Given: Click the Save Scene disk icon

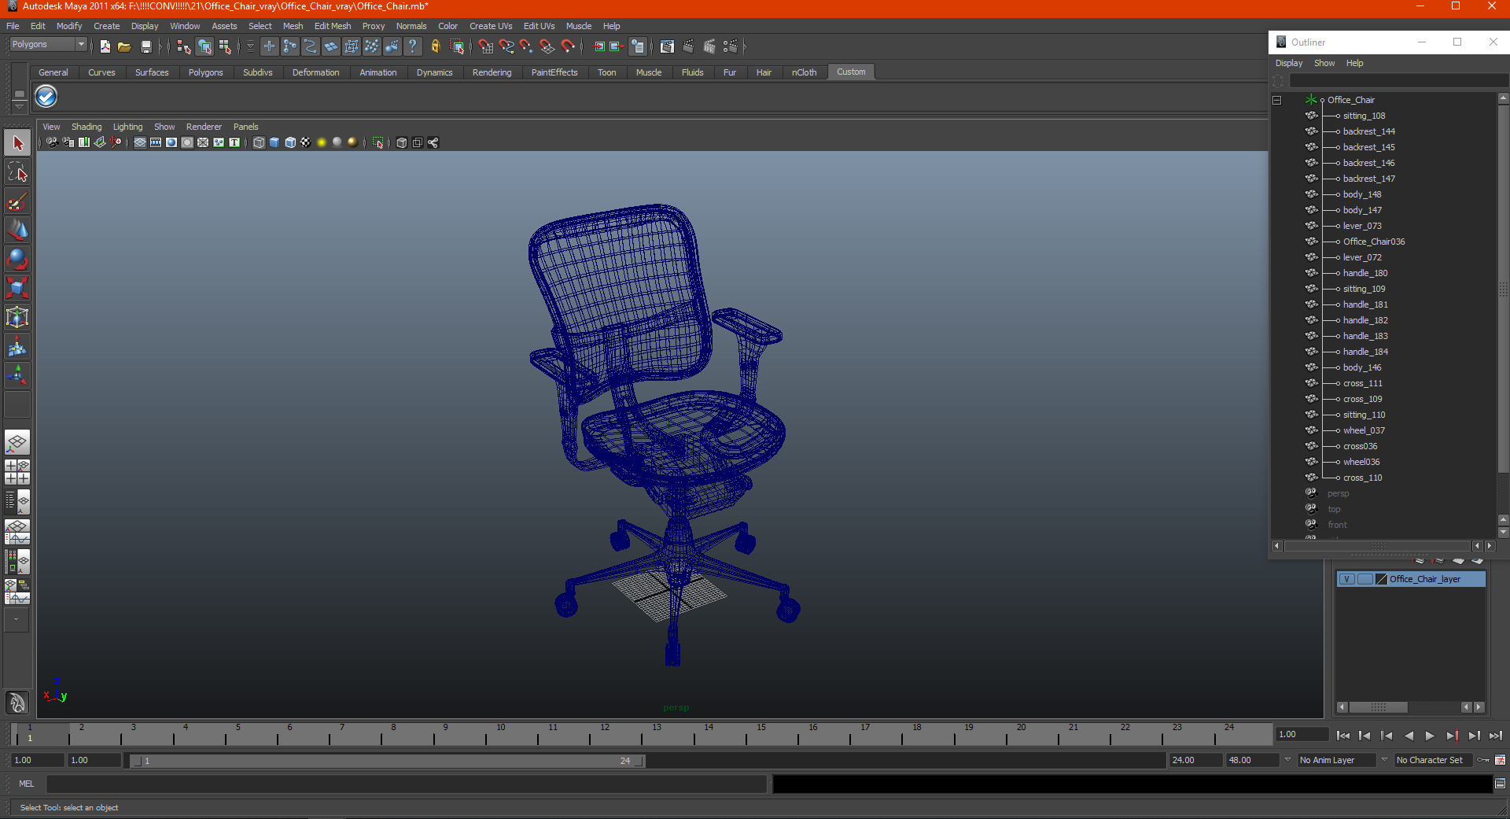Looking at the screenshot, I should click(x=145, y=47).
